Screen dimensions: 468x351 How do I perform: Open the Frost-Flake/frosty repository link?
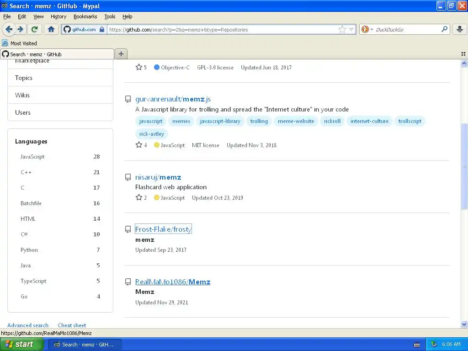[x=163, y=229]
